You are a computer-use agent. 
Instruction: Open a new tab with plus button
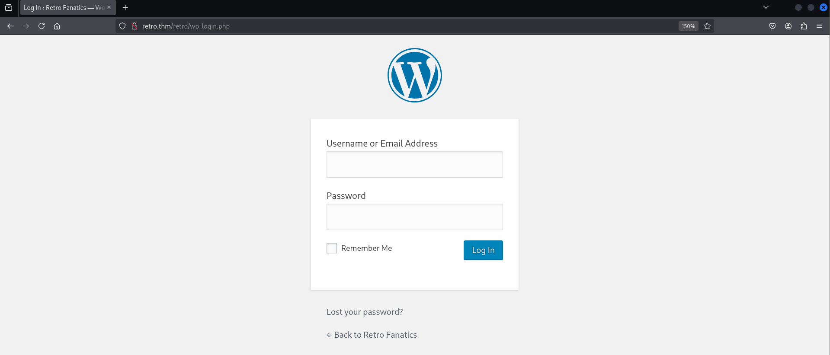[x=125, y=8]
